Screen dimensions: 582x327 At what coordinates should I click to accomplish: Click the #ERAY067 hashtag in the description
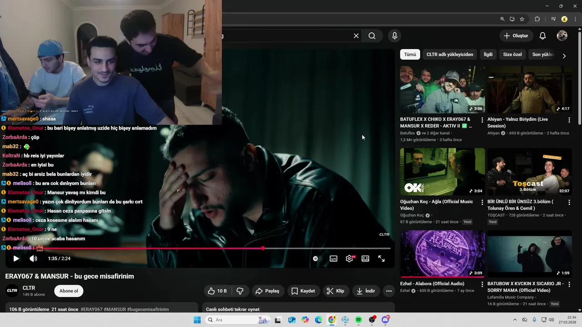pyautogui.click(x=91, y=309)
